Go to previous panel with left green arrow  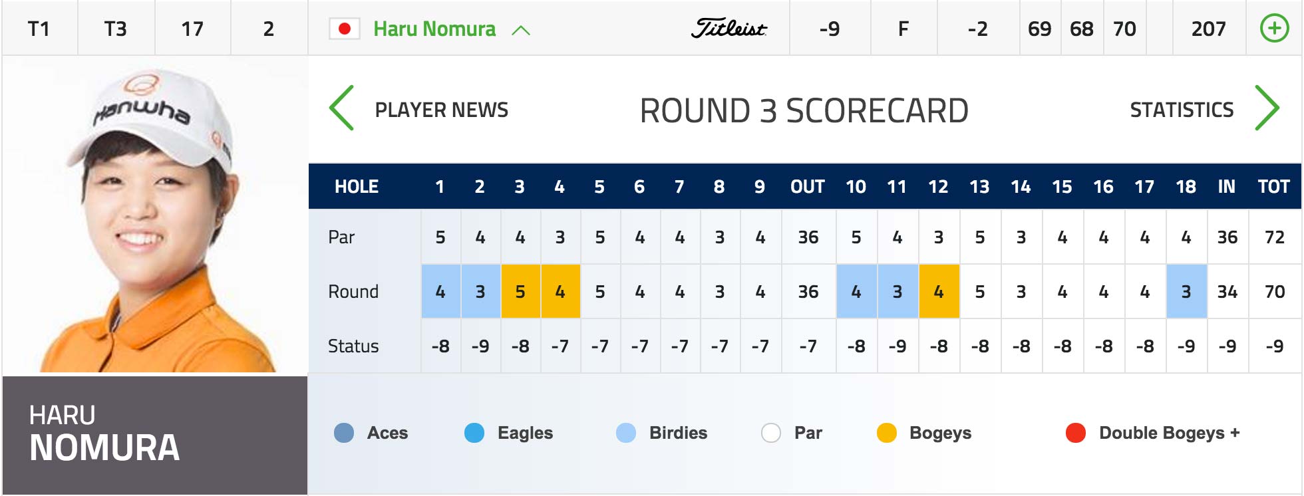[342, 108]
